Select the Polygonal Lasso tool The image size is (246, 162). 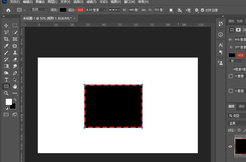point(6,32)
